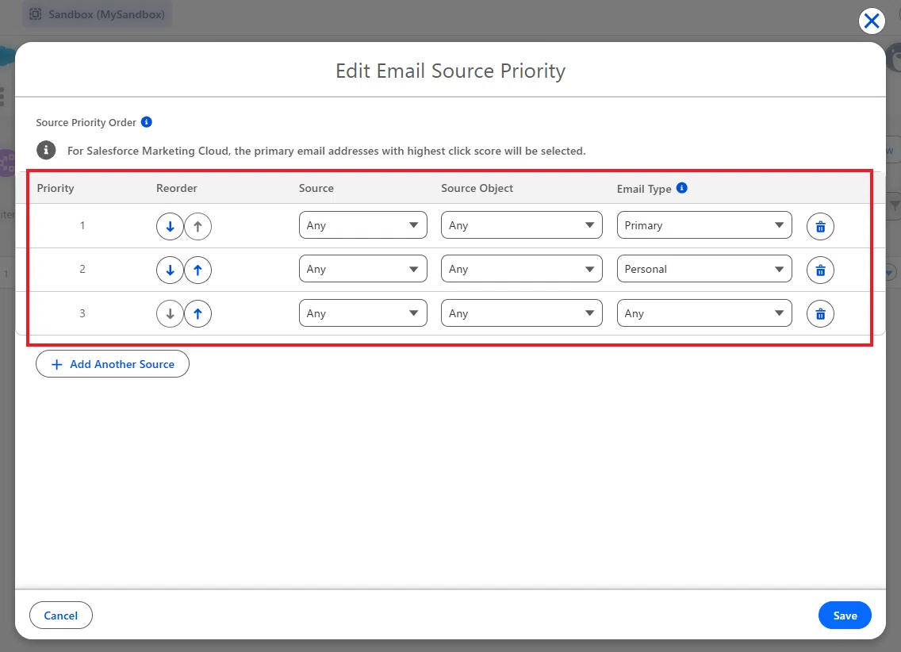Move priority 3 row up
This screenshot has height=652, width=901.
(197, 313)
